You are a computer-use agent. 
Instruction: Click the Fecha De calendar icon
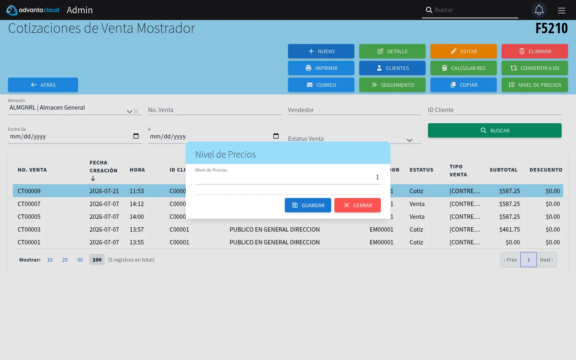coord(136,136)
